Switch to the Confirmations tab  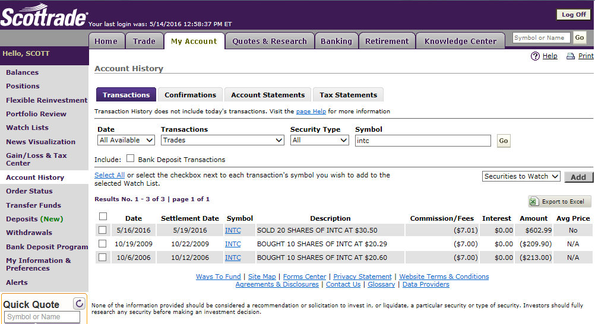(190, 95)
